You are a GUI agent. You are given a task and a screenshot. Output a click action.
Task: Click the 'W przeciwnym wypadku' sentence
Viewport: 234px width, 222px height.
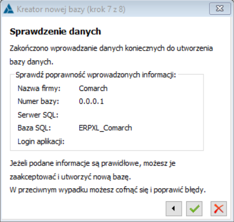[108, 190]
